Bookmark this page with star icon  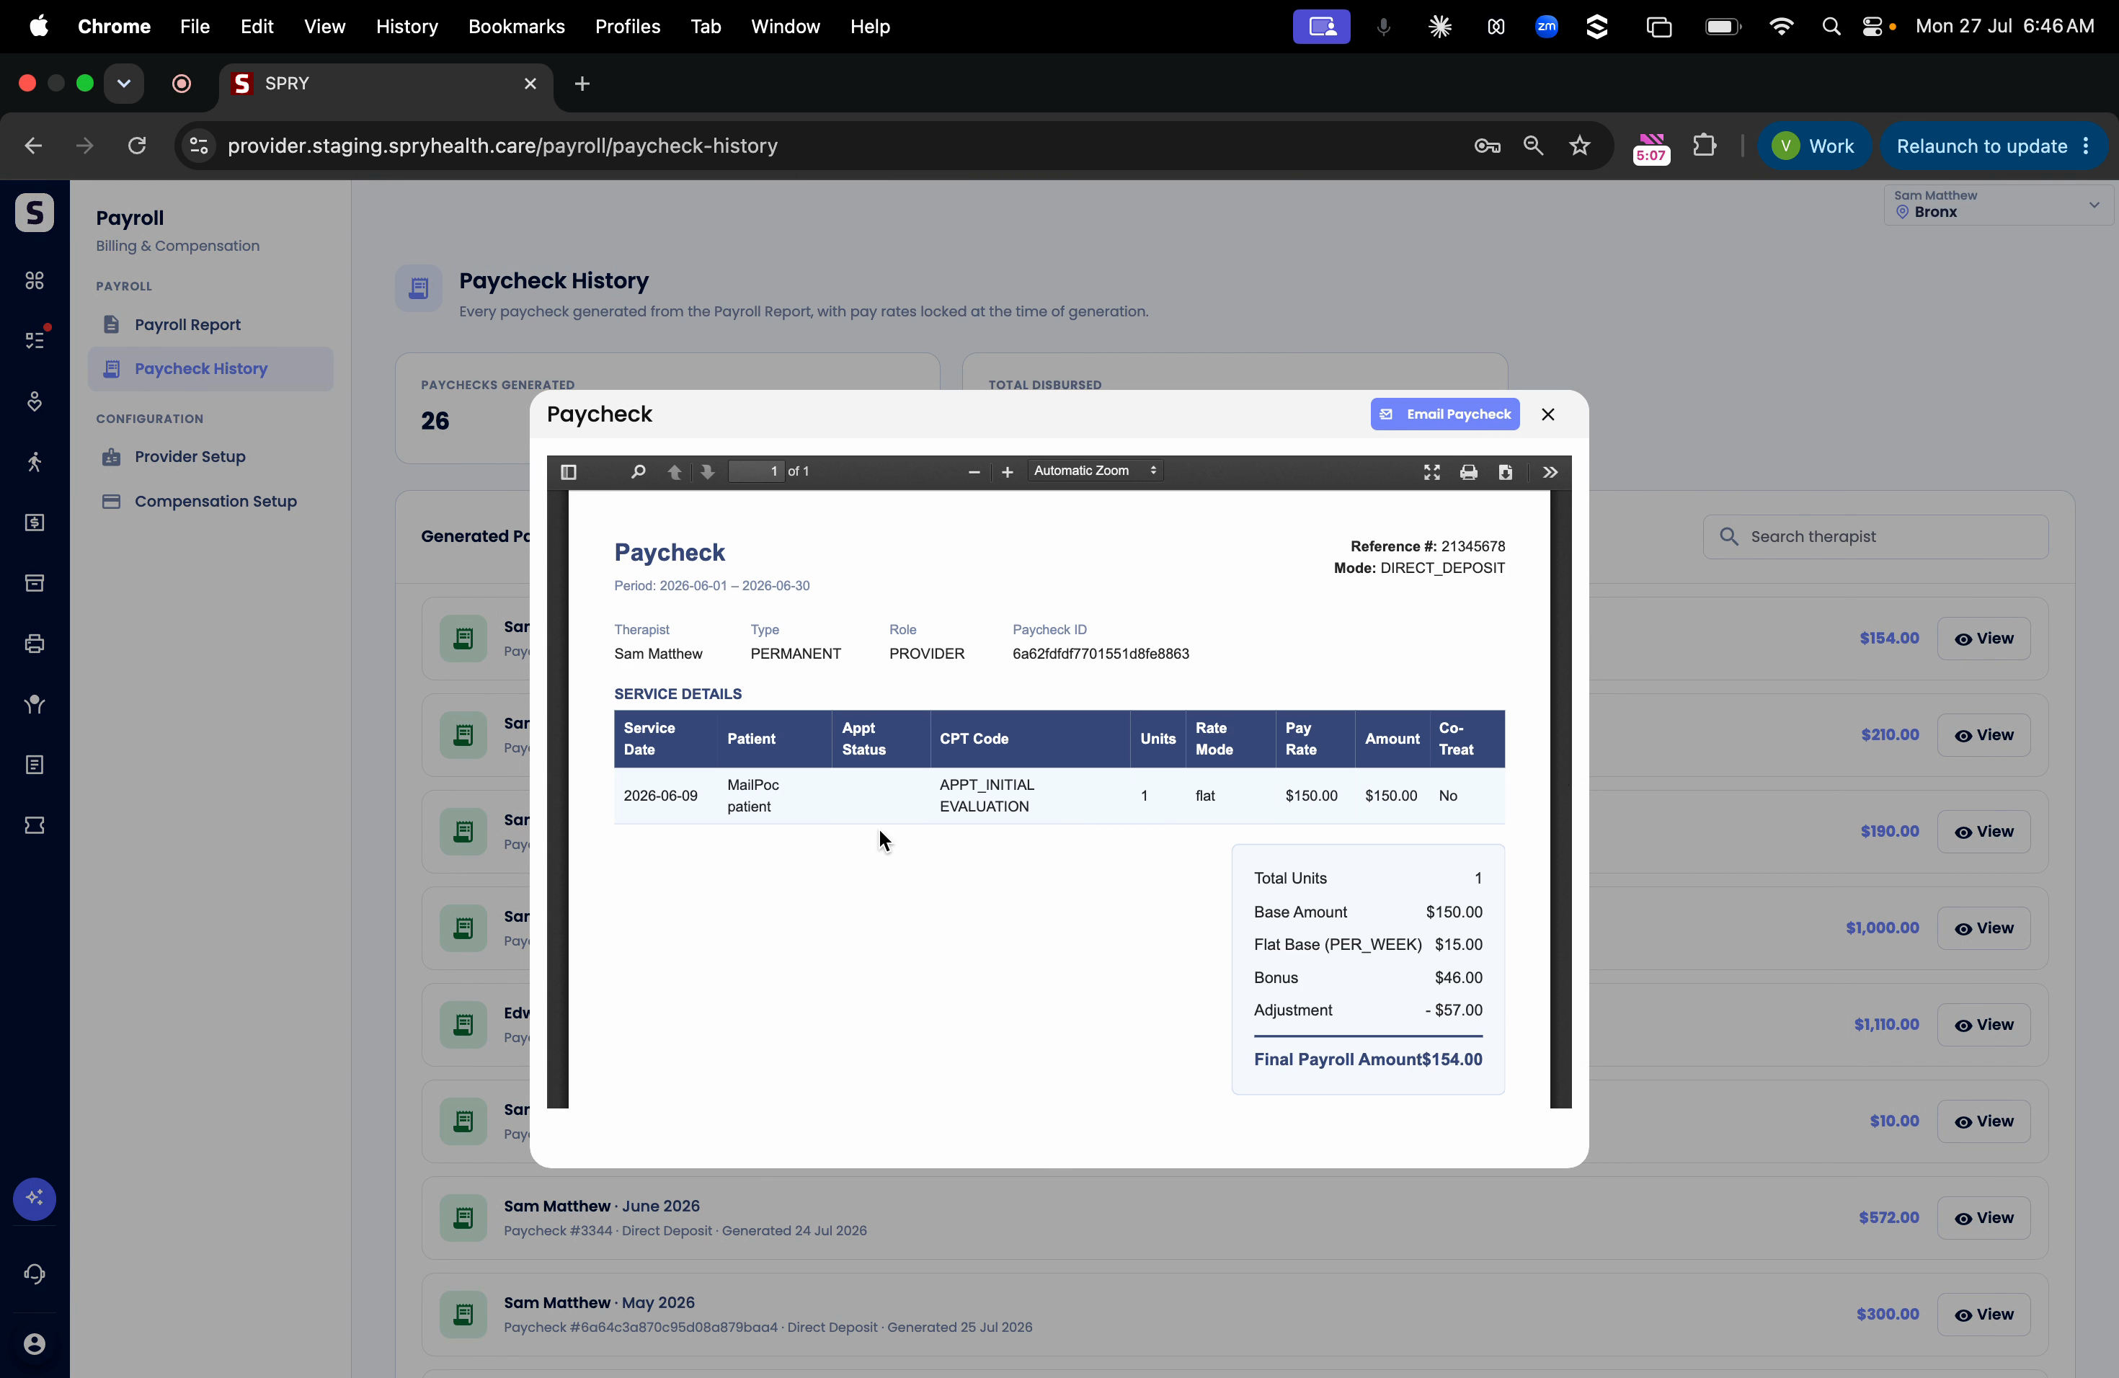(x=1581, y=146)
